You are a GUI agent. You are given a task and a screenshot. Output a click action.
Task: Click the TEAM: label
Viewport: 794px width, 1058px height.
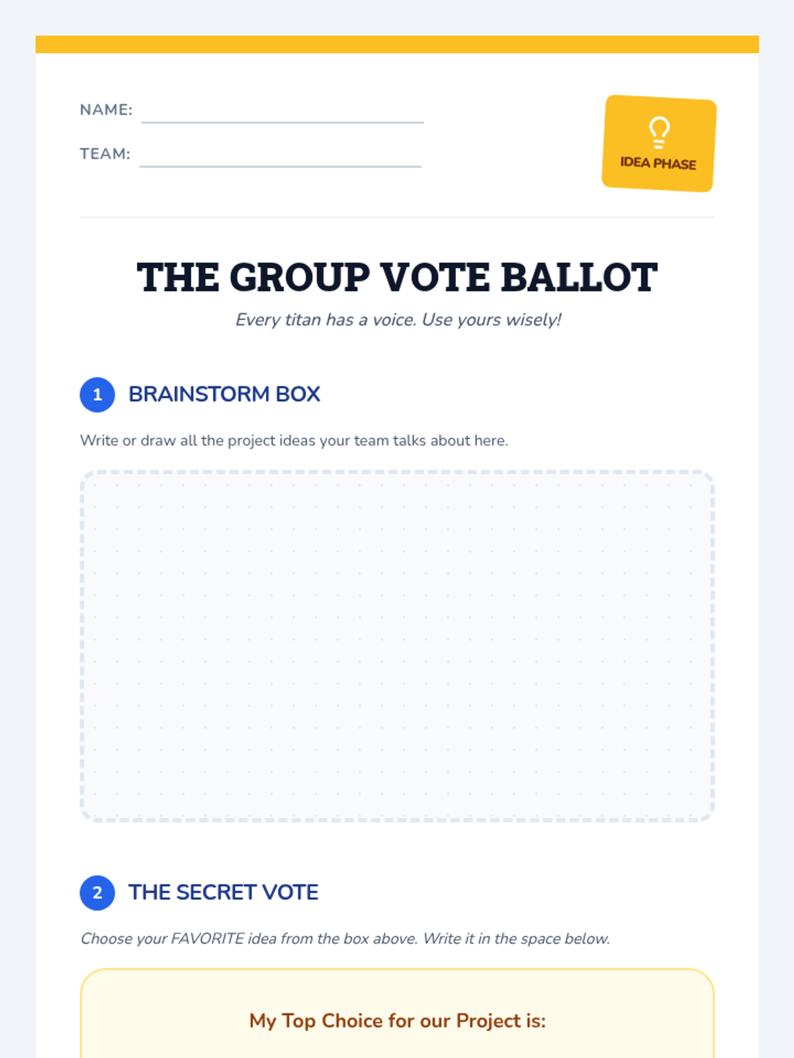click(x=105, y=154)
